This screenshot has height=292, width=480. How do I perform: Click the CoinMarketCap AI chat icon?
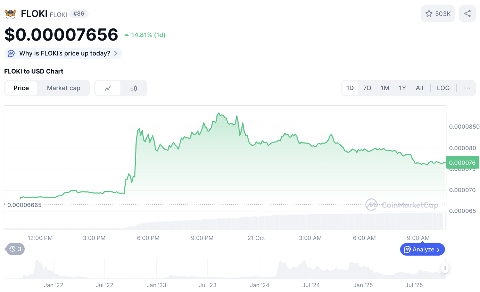click(x=11, y=53)
